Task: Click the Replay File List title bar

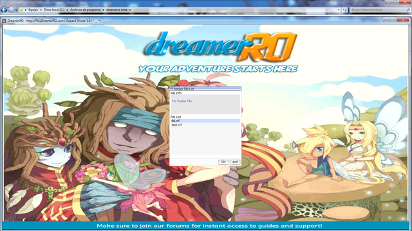Action: pyautogui.click(x=205, y=89)
